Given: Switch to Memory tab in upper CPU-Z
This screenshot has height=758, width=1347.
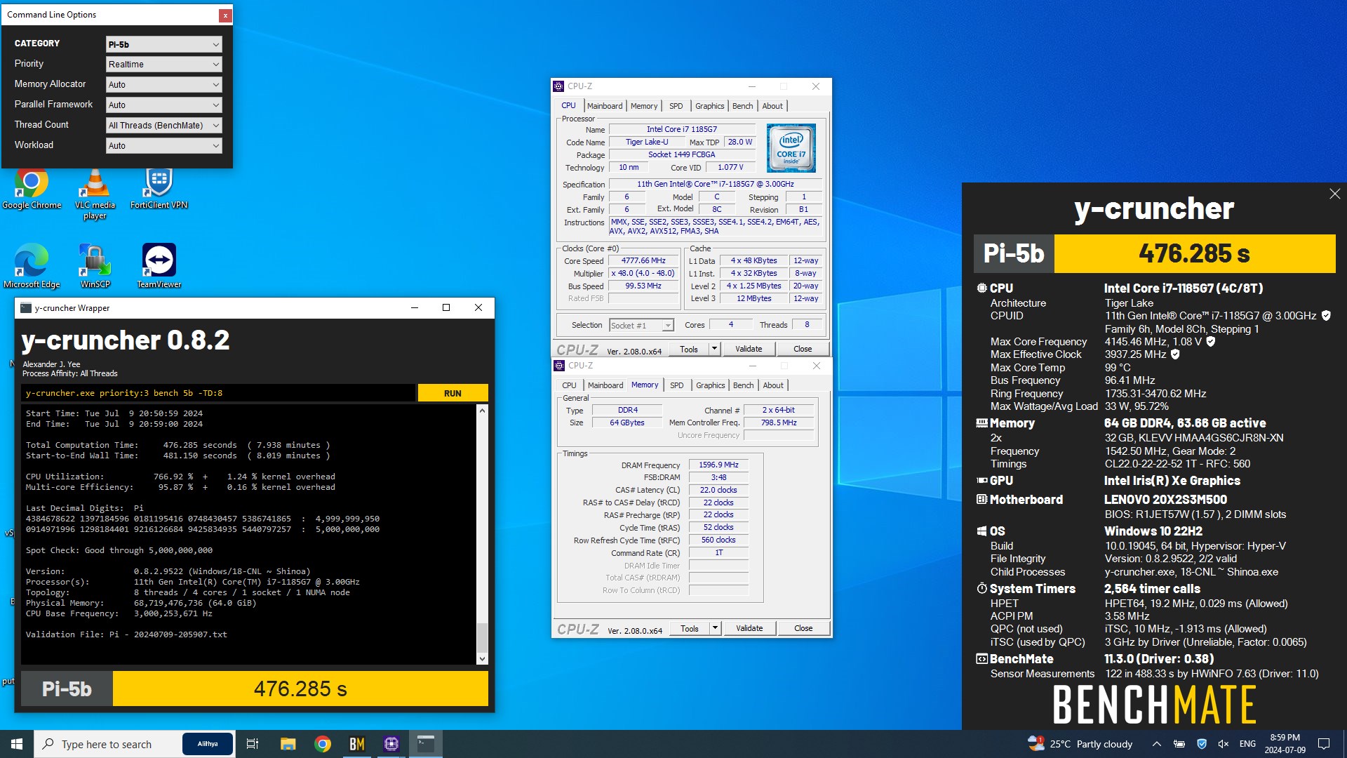Looking at the screenshot, I should point(644,106).
